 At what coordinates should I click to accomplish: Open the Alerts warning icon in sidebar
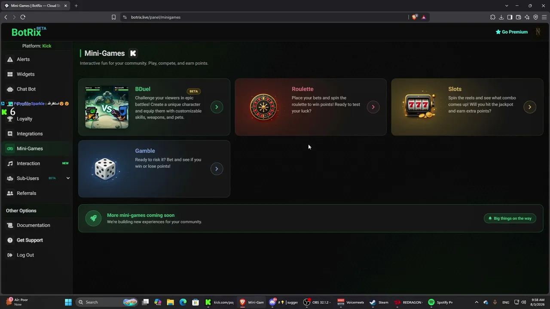pyautogui.click(x=10, y=59)
